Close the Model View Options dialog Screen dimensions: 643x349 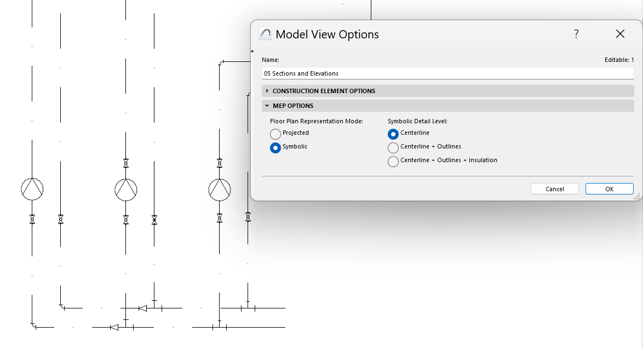click(620, 34)
